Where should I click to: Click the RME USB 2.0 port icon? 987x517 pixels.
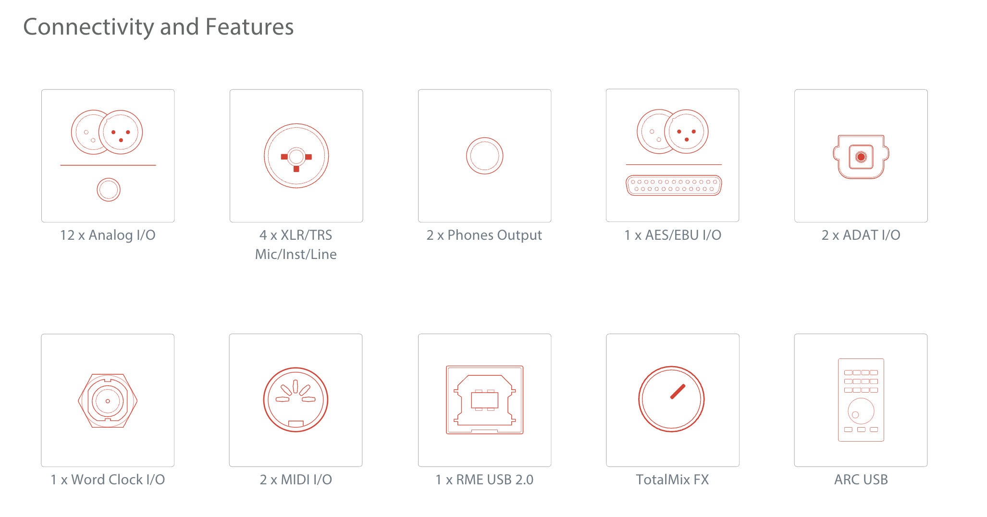click(x=484, y=400)
